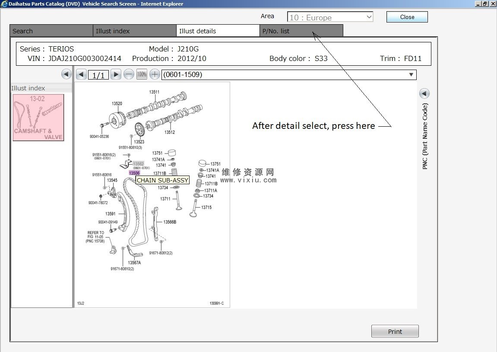This screenshot has width=497, height=352.
Task: Click the vertical PNC (Part Name Code) label
Action: 425,136
